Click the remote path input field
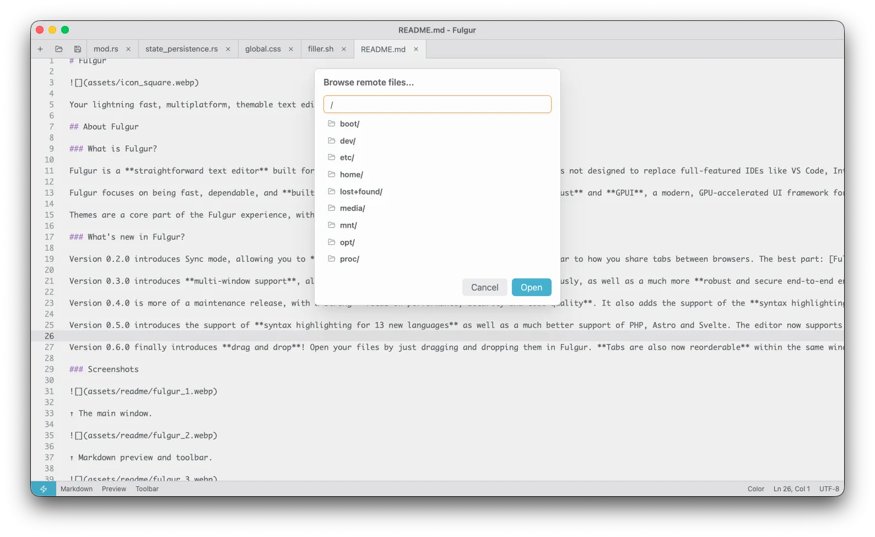 tap(437, 104)
